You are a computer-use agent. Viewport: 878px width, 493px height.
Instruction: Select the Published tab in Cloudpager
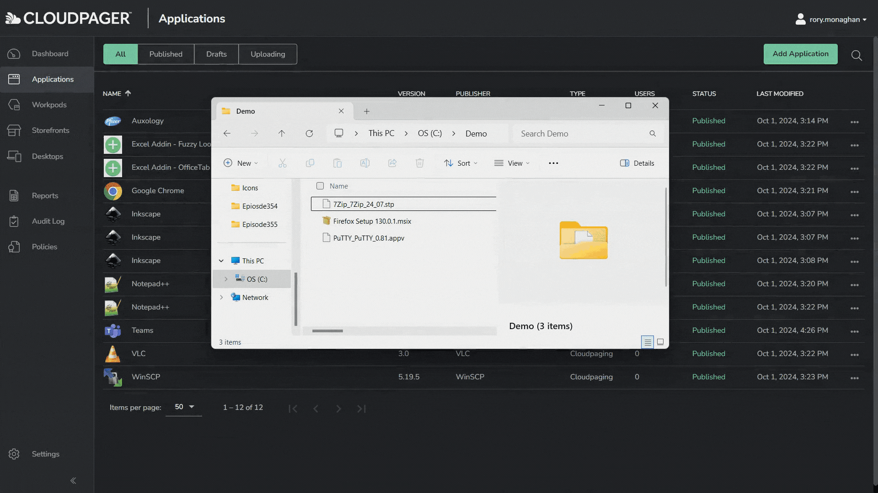(165, 53)
